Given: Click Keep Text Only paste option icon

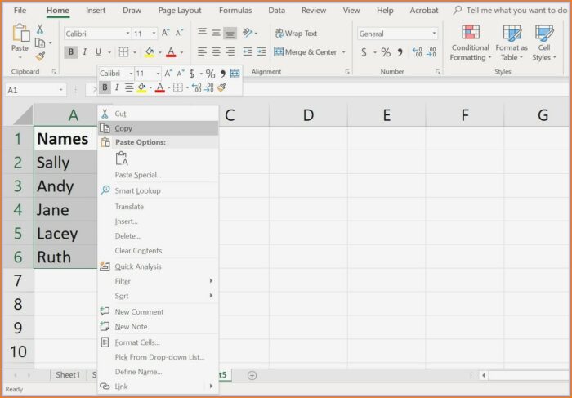Looking at the screenshot, I should tap(122, 159).
